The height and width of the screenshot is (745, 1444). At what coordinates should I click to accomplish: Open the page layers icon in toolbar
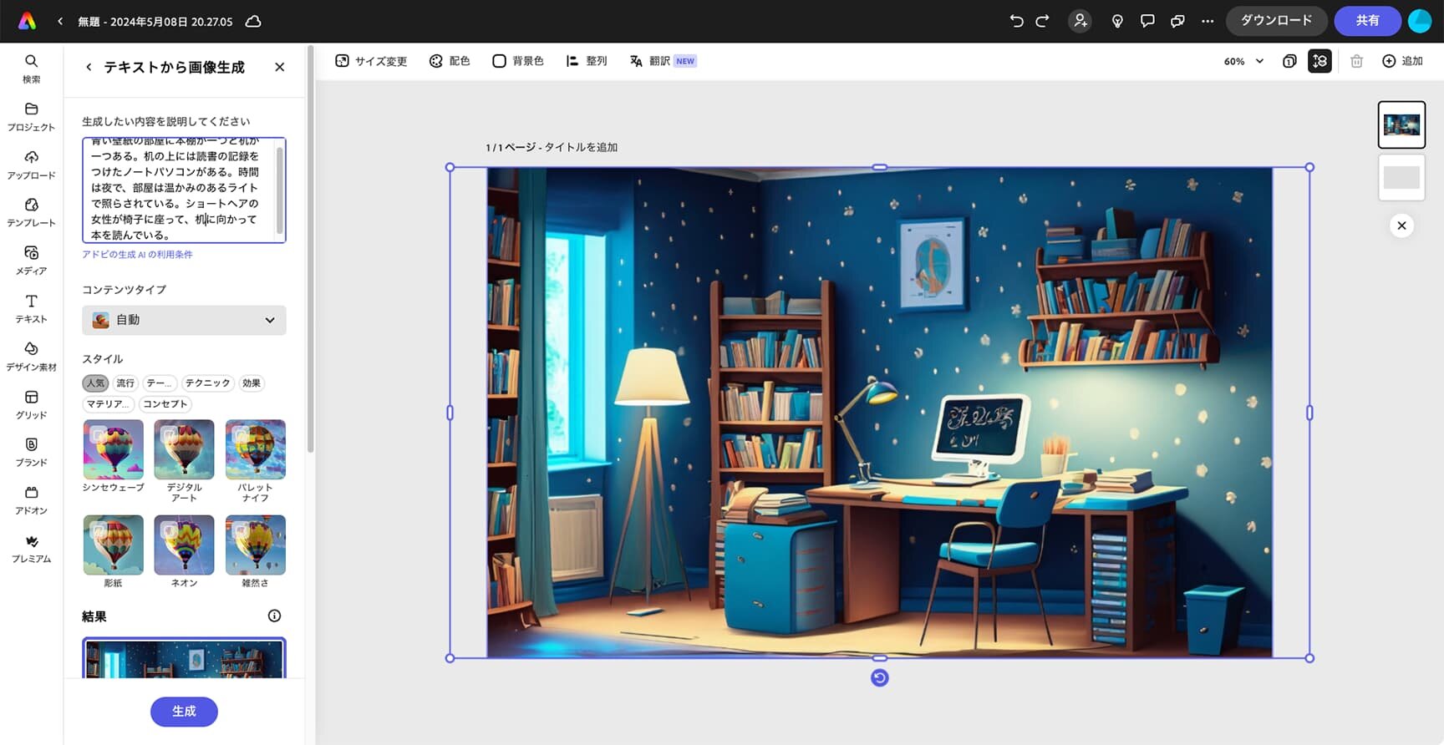(1289, 61)
